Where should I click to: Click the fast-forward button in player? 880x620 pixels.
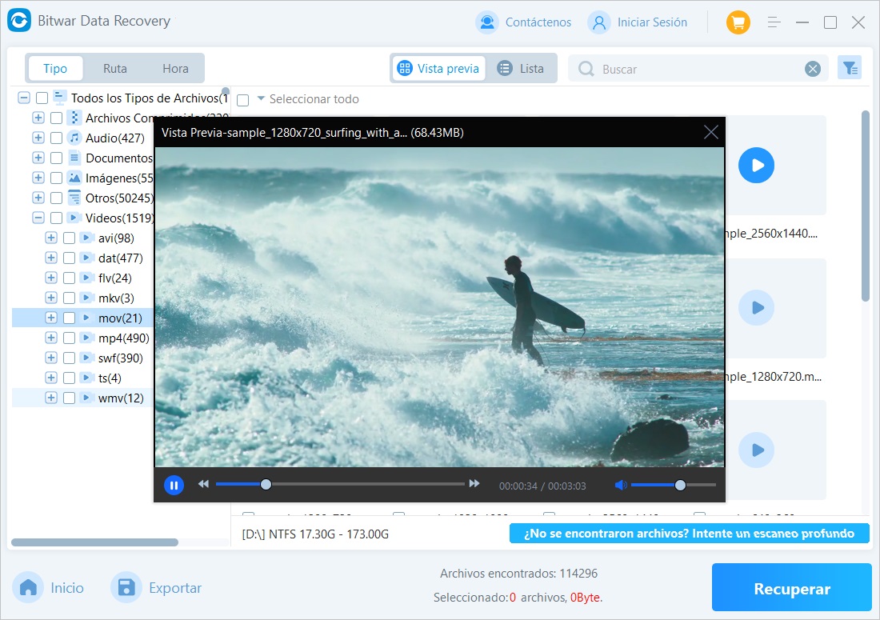(474, 484)
